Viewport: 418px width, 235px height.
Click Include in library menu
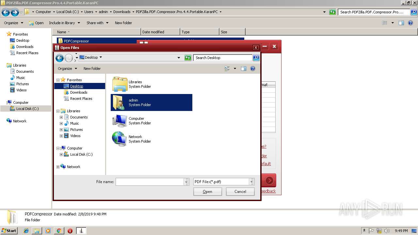point(64,23)
